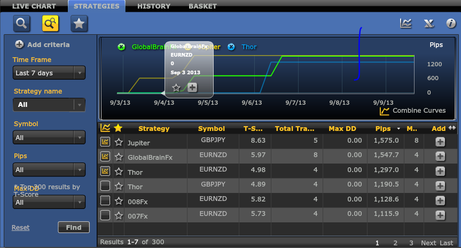Open the Symbol dropdown

[x=49, y=137]
